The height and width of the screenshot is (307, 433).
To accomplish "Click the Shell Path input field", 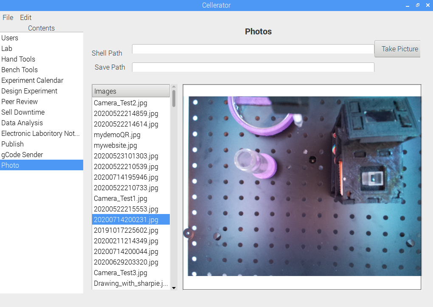I will tap(253, 49).
